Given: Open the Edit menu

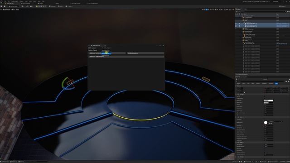Looking at the screenshot, I should (x=9, y=1).
